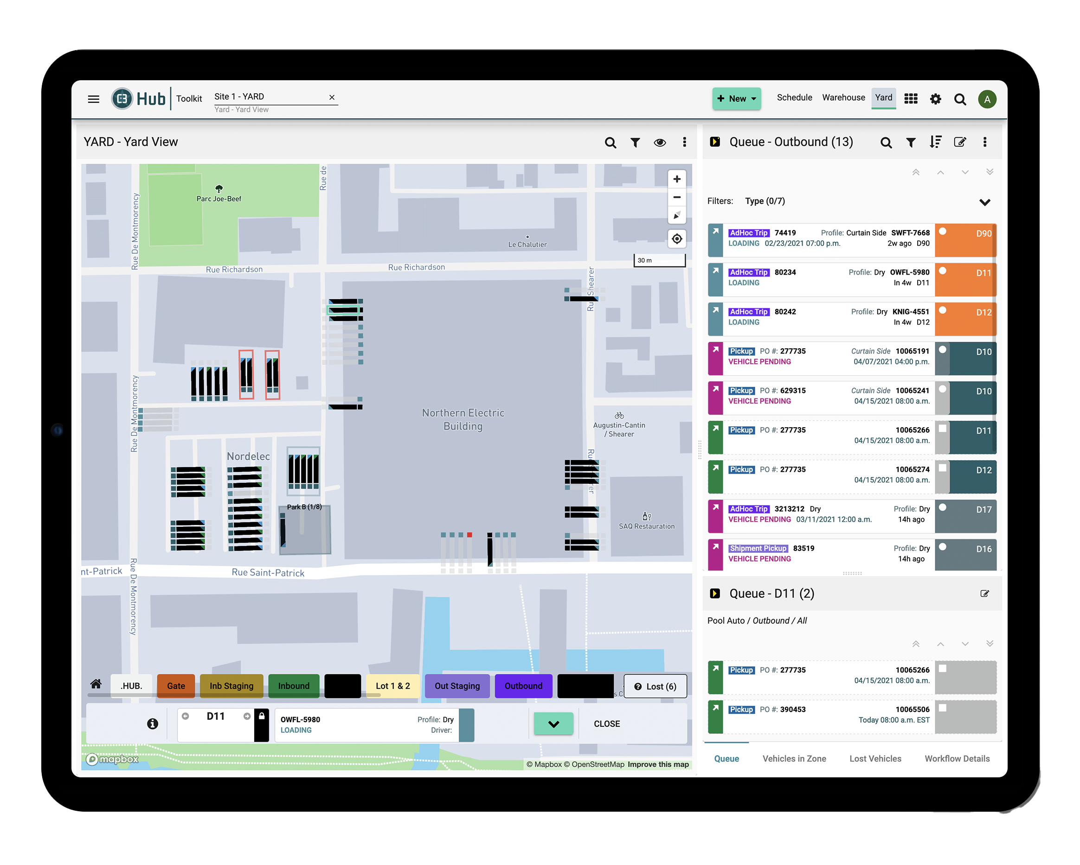Open Yard View three-dot options menu
Screen dimensions: 1080x865
(x=684, y=142)
